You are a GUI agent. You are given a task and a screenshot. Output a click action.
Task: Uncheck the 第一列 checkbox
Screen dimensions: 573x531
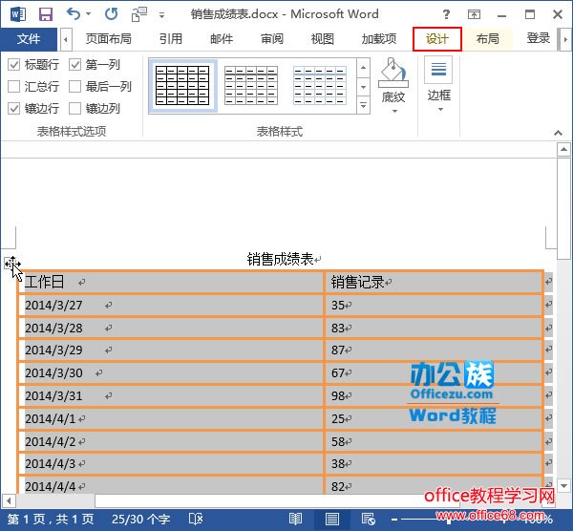click(x=74, y=65)
